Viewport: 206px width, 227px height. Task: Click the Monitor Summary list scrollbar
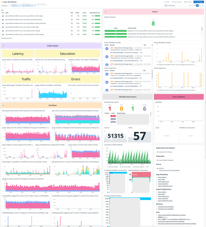click(x=202, y=29)
